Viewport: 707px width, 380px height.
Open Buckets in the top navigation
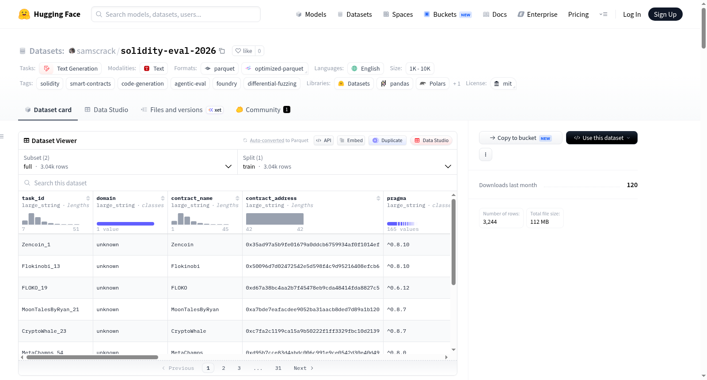tap(448, 14)
